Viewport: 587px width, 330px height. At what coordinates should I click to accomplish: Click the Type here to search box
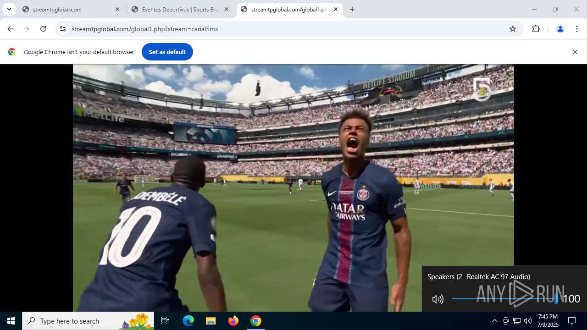point(88,321)
